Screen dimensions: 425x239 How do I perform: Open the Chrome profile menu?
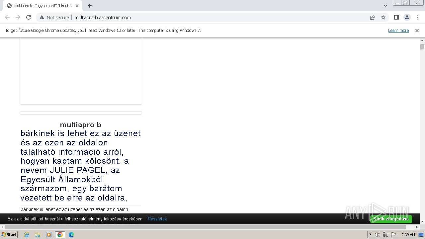pyautogui.click(x=407, y=18)
